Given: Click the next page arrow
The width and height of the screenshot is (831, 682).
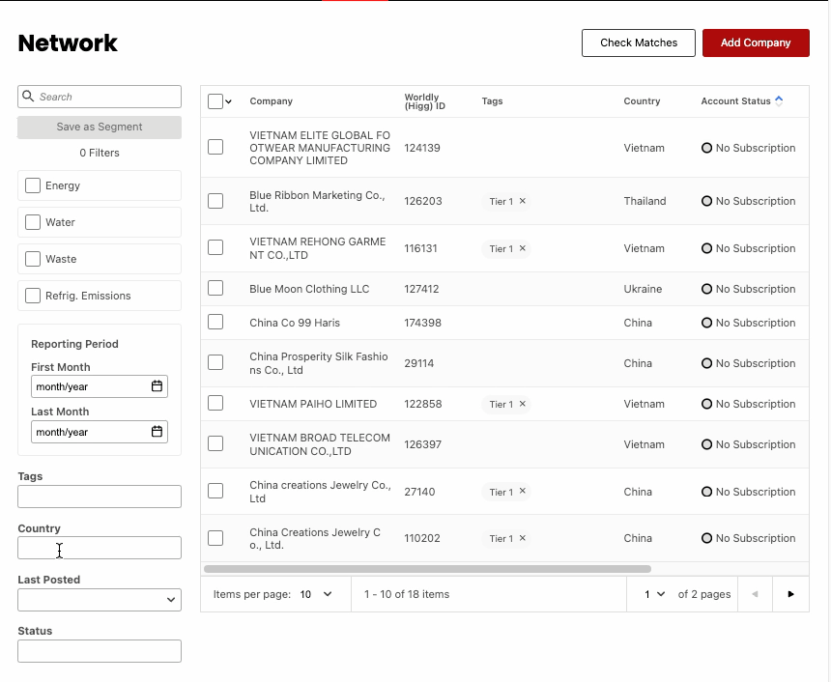Looking at the screenshot, I should point(790,594).
